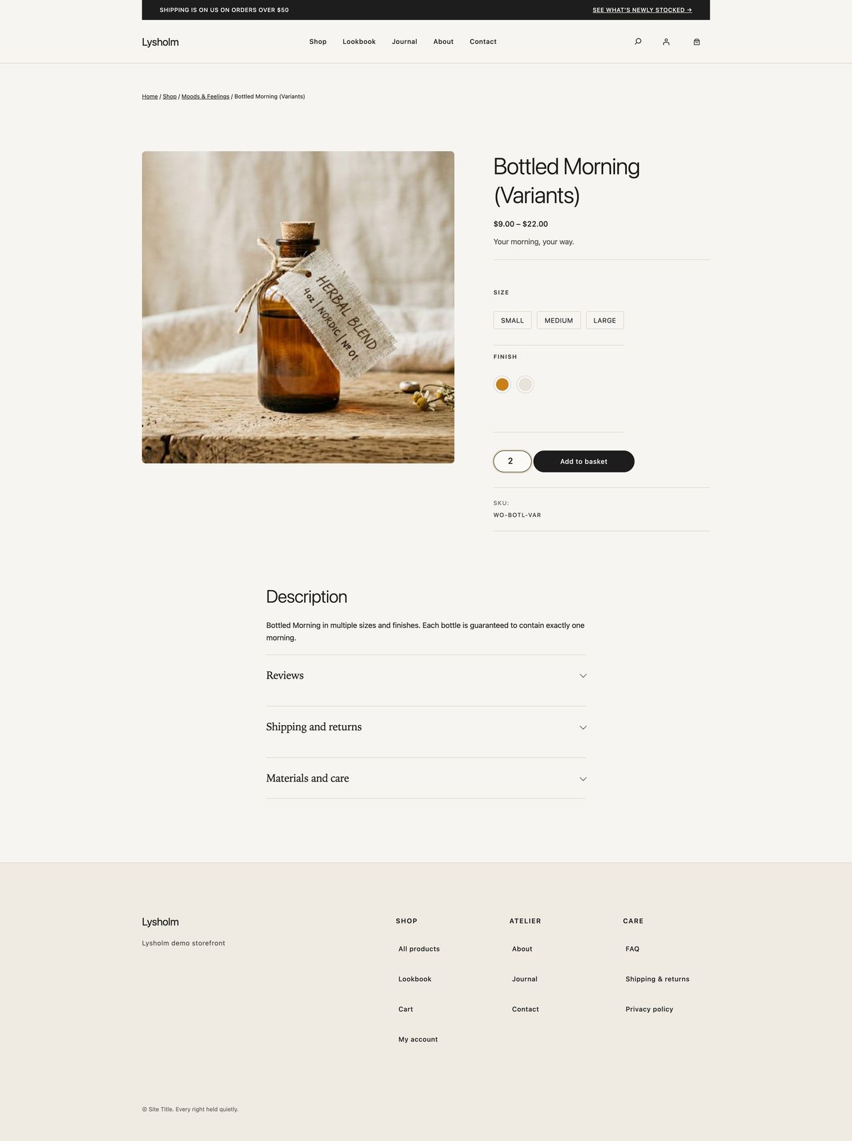
Task: Click the Lysholm header logo
Action: coord(160,42)
